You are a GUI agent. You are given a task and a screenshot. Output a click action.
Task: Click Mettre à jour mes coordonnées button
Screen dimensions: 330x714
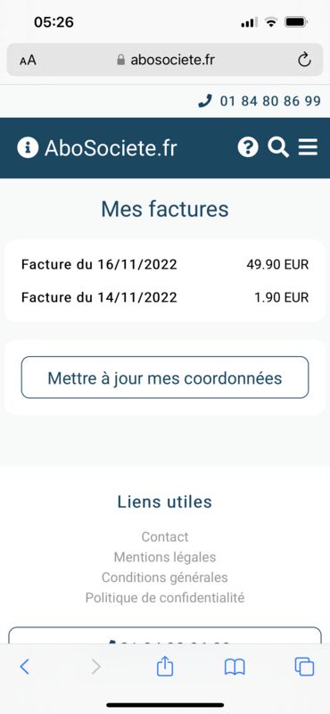[165, 378]
